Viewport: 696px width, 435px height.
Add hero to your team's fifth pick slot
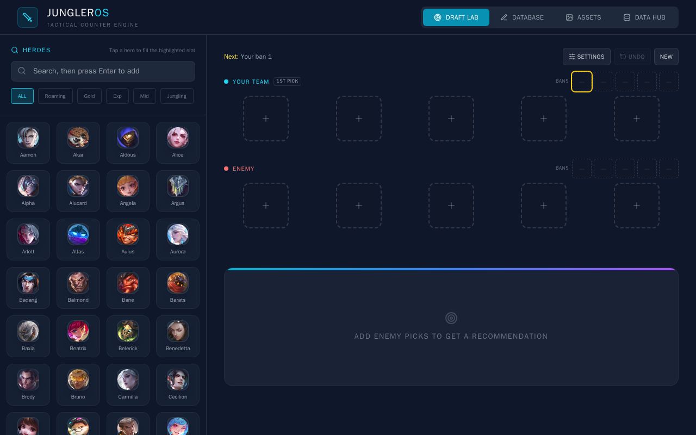[637, 119]
